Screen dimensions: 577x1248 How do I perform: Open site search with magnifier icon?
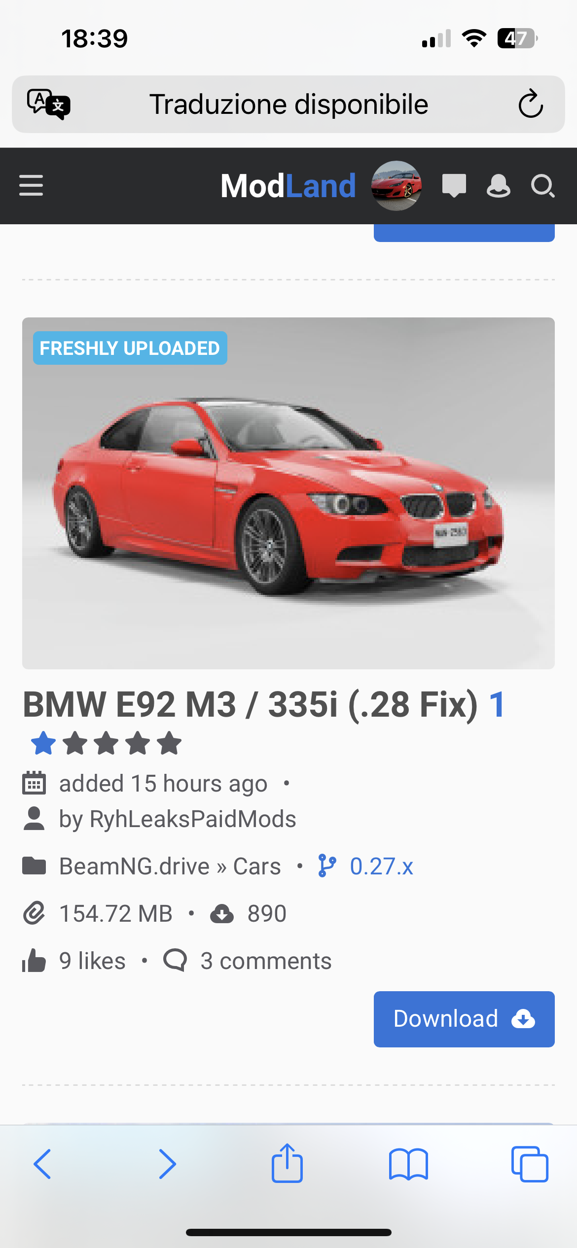542,186
